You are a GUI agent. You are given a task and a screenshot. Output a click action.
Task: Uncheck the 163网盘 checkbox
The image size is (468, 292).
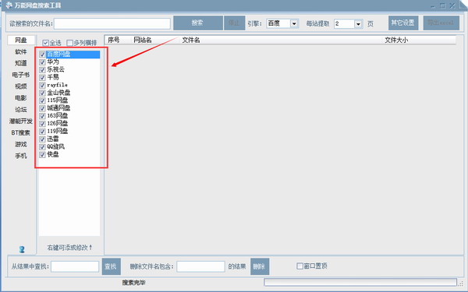(x=42, y=116)
